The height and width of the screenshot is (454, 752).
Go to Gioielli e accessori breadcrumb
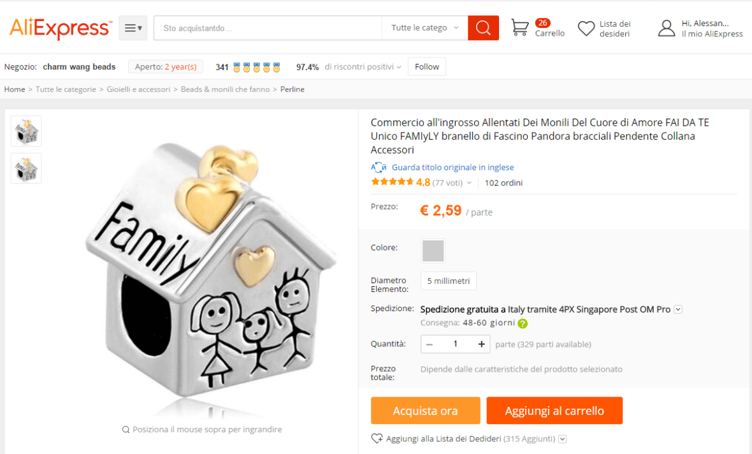(x=138, y=89)
